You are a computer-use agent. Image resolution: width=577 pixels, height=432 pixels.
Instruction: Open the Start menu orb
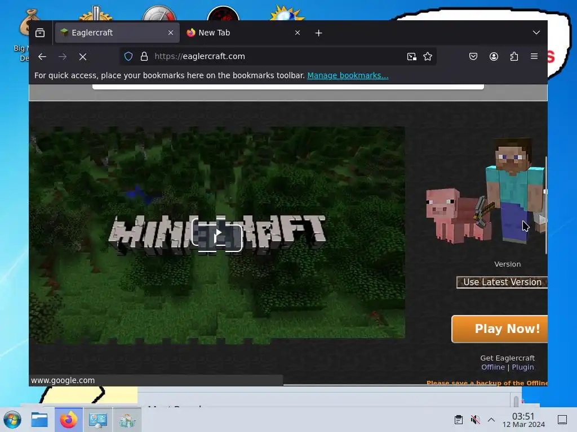12,420
